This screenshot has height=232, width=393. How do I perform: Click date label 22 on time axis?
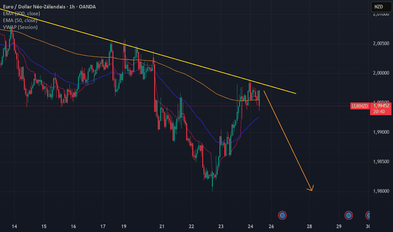(191, 227)
